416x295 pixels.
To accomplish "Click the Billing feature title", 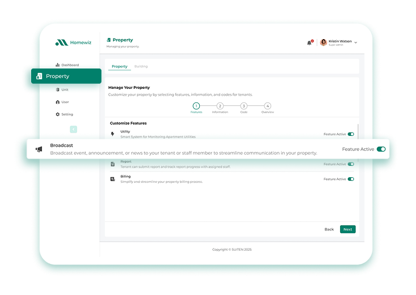I will point(126,176).
